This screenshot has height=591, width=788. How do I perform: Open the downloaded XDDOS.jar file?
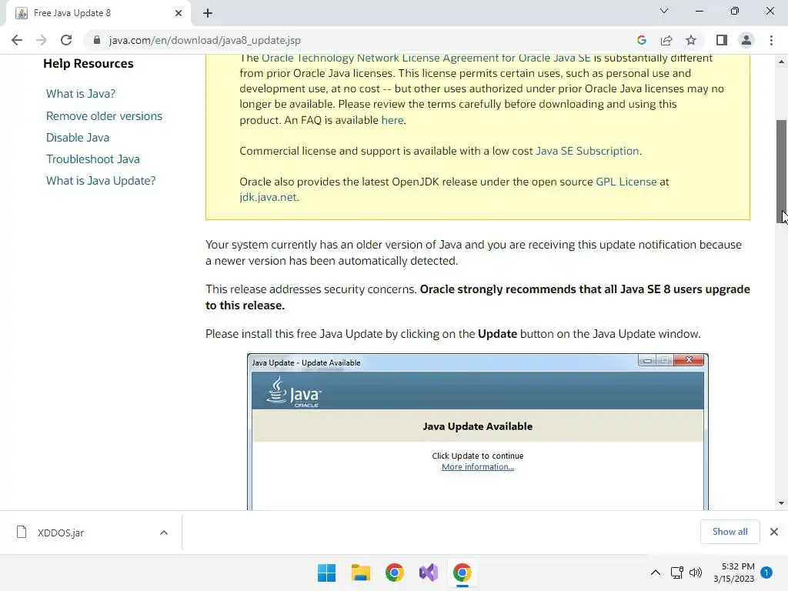click(x=60, y=533)
